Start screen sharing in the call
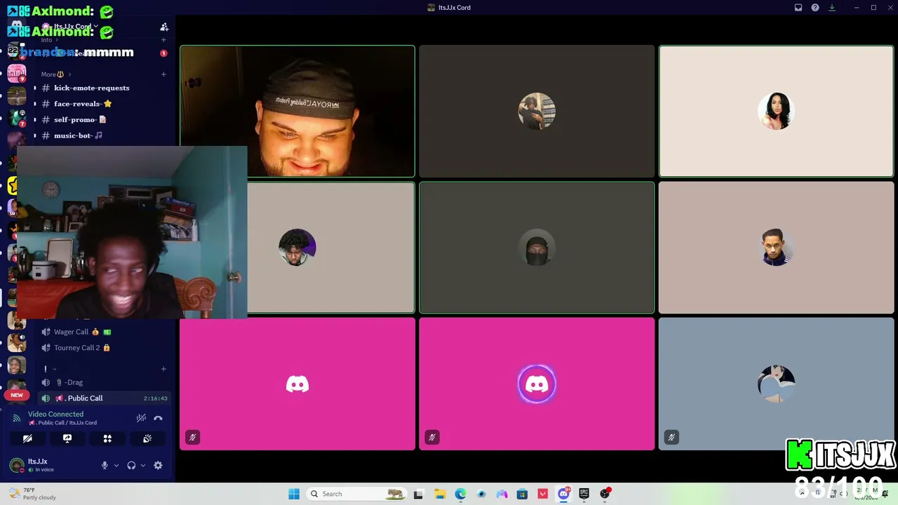 (67, 438)
